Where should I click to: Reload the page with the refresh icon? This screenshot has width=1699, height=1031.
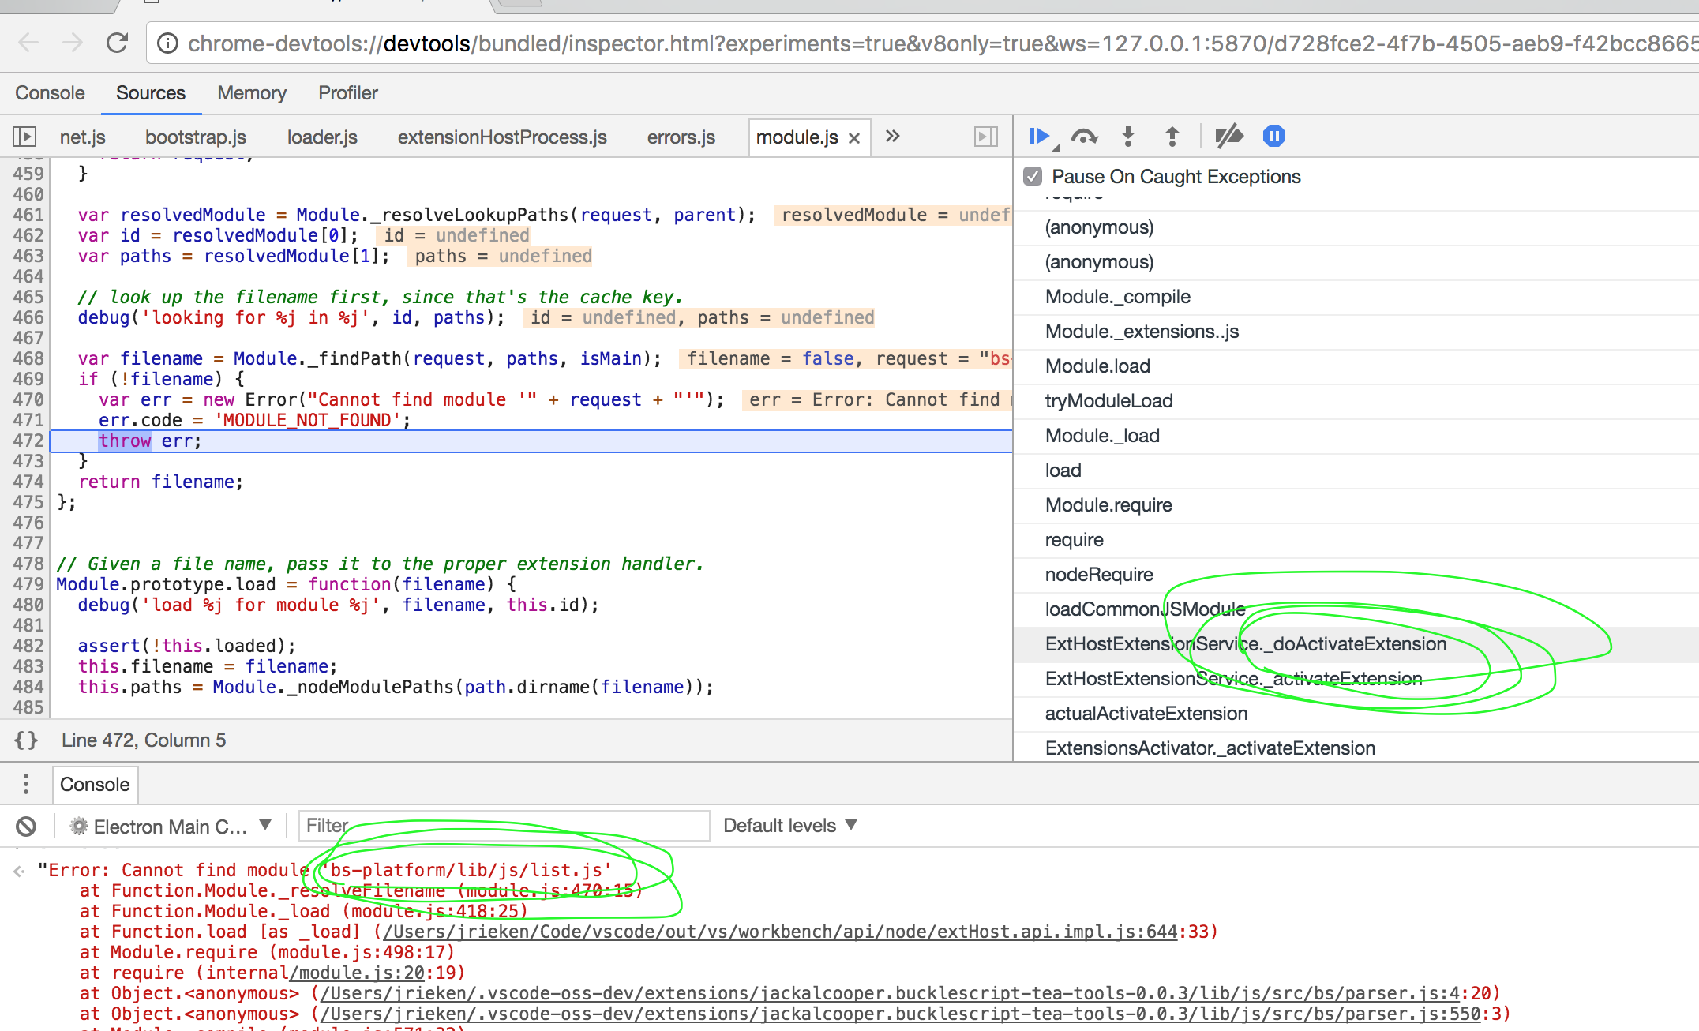coord(117,43)
